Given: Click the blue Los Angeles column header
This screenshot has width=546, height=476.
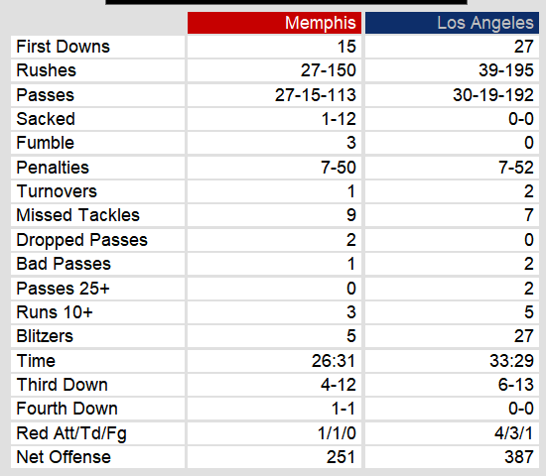Looking at the screenshot, I should (452, 23).
